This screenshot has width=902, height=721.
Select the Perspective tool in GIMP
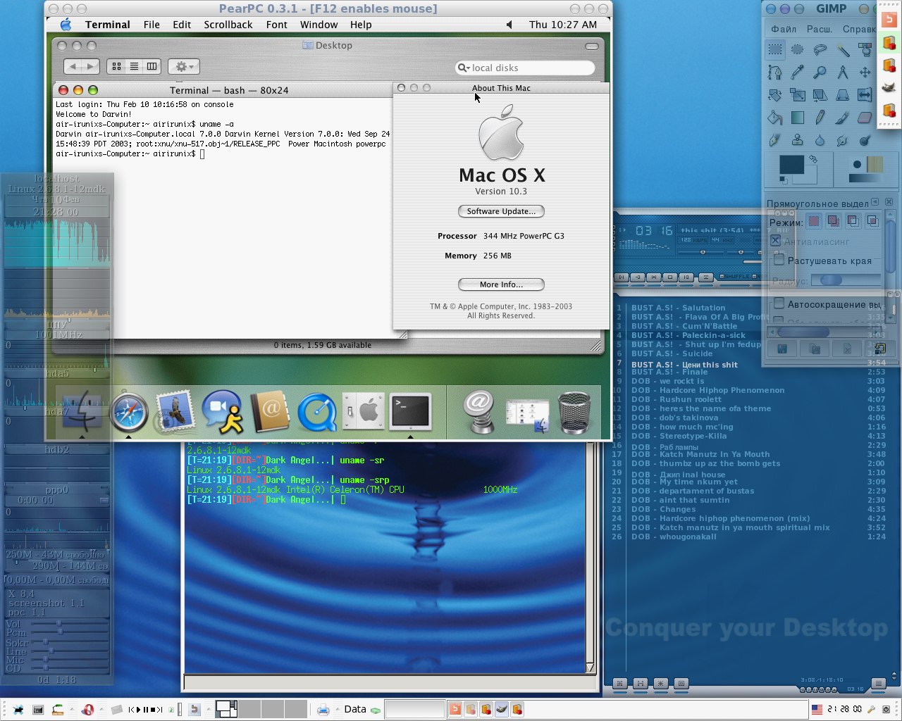tap(843, 94)
